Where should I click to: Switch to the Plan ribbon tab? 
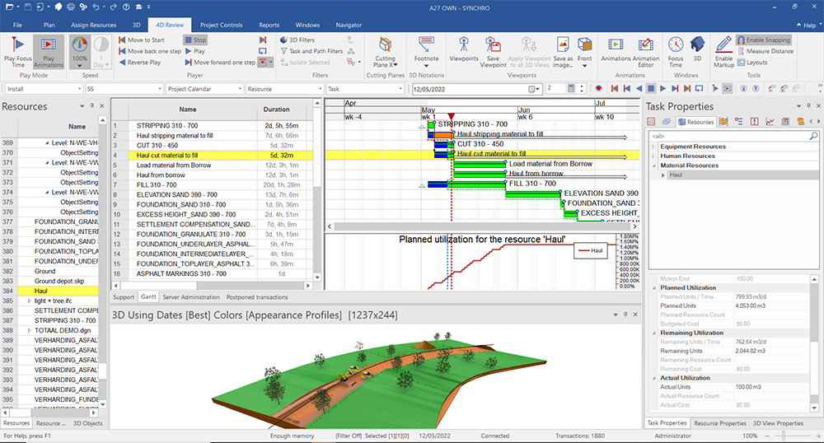click(49, 25)
